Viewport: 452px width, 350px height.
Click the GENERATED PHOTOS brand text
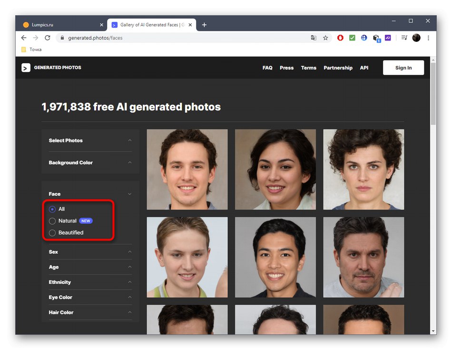tap(58, 68)
